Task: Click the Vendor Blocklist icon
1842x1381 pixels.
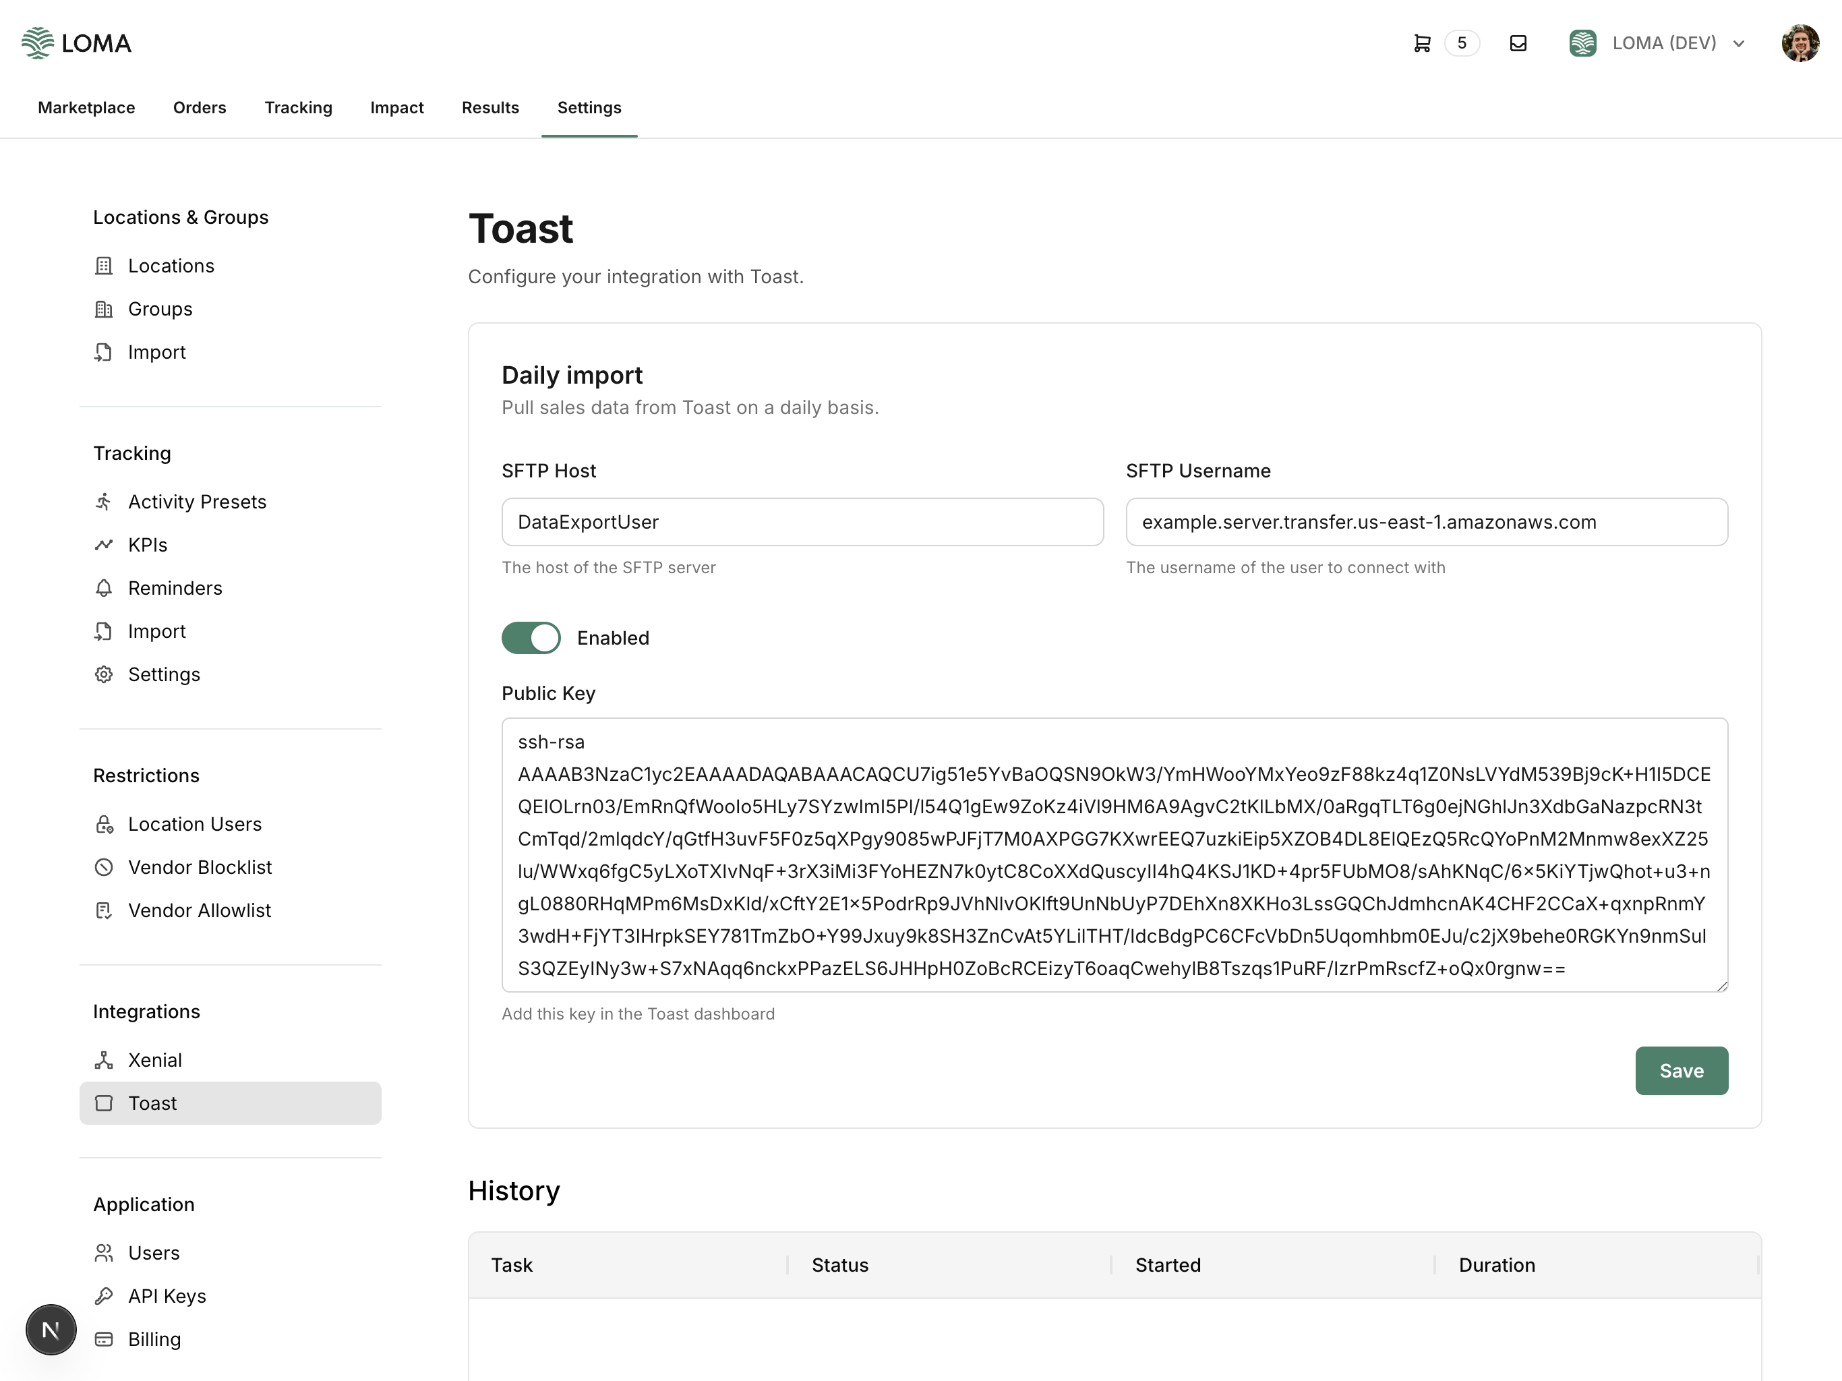Action: tap(103, 867)
